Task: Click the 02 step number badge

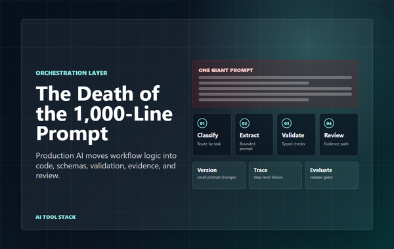Action: (244, 123)
